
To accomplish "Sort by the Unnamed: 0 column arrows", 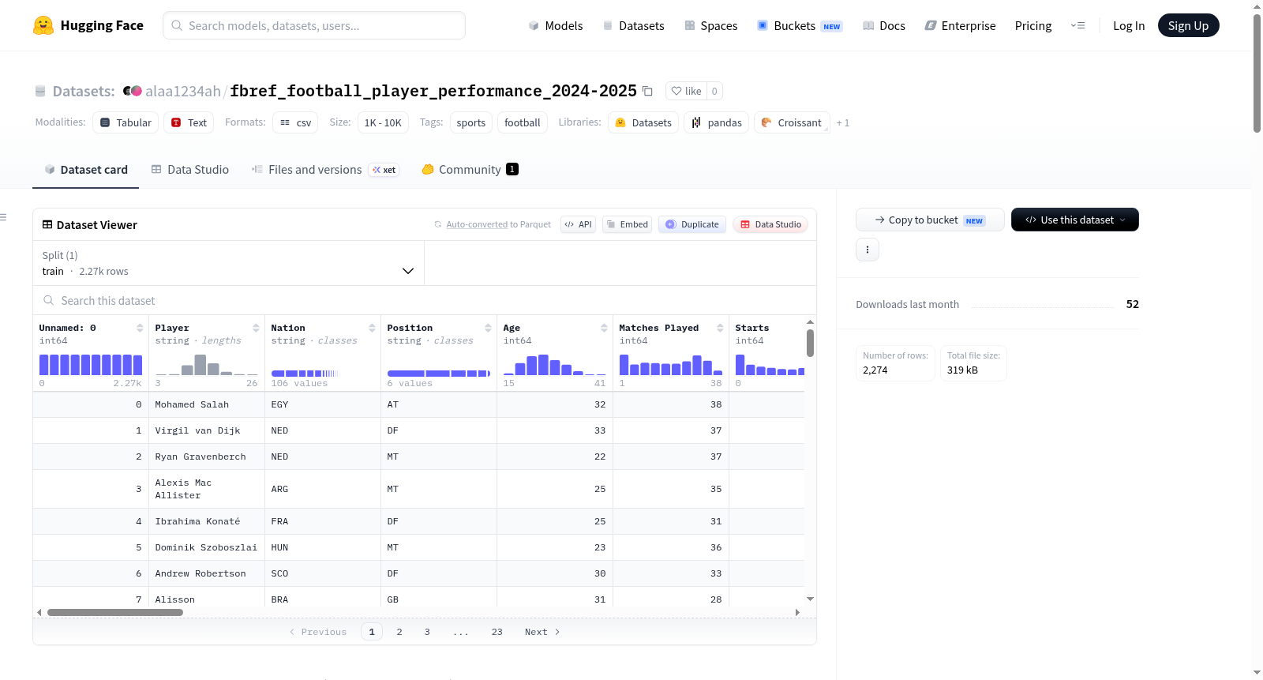I will pyautogui.click(x=140, y=328).
